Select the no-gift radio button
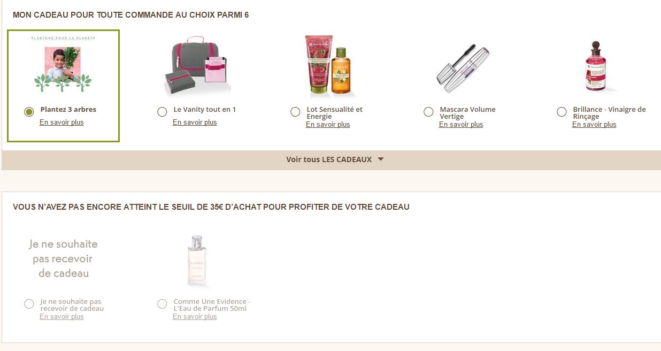This screenshot has width=661, height=351. [x=29, y=304]
